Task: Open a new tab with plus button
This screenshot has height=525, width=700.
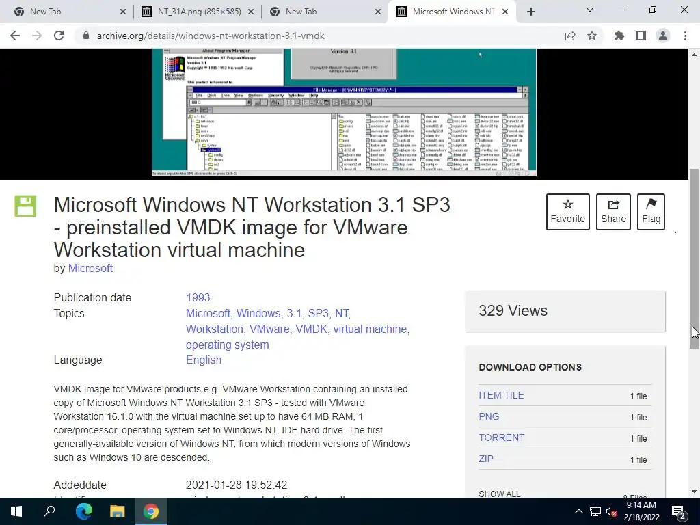Action: click(x=530, y=12)
